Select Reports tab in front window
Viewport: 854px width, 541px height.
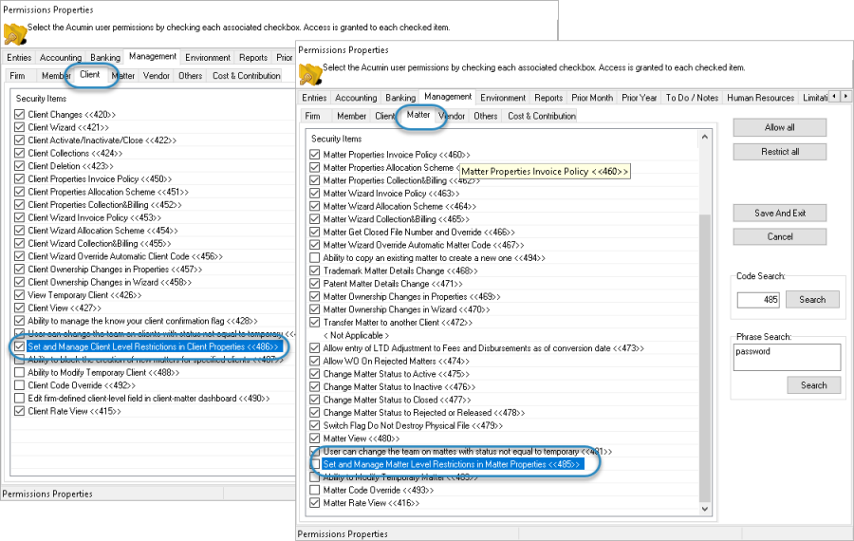[x=548, y=98]
